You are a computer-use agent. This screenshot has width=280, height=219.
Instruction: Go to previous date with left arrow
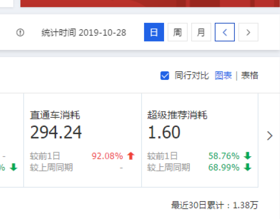click(225, 32)
